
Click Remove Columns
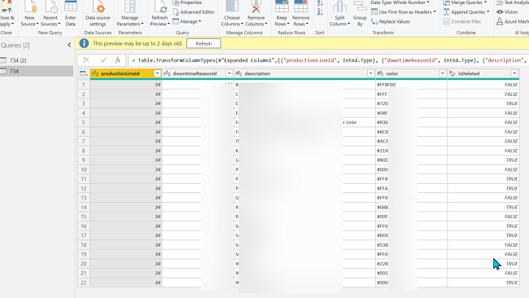pyautogui.click(x=256, y=14)
